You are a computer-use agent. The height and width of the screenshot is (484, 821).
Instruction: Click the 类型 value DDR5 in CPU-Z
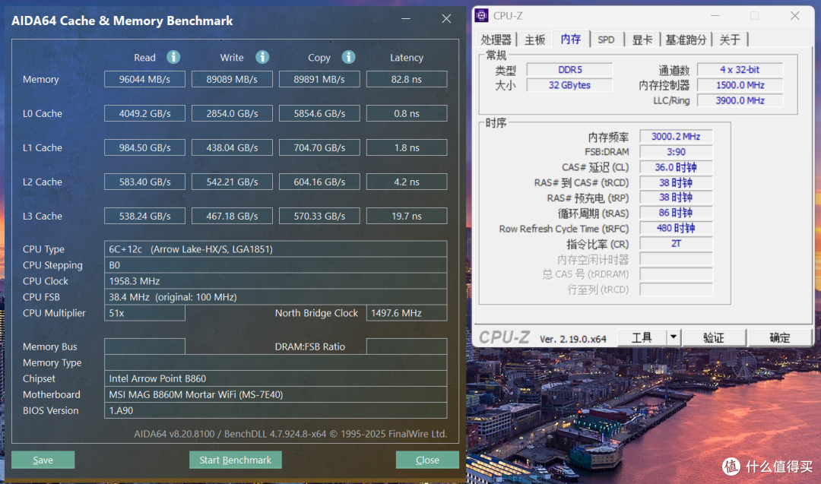tap(569, 70)
